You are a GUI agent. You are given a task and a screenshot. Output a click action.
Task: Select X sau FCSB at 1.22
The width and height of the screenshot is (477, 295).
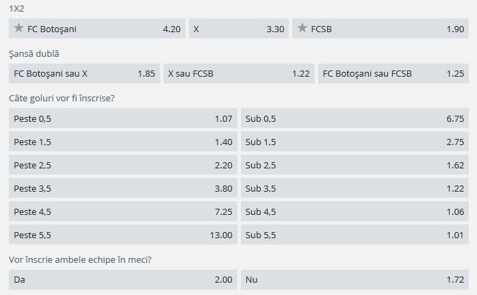click(238, 73)
